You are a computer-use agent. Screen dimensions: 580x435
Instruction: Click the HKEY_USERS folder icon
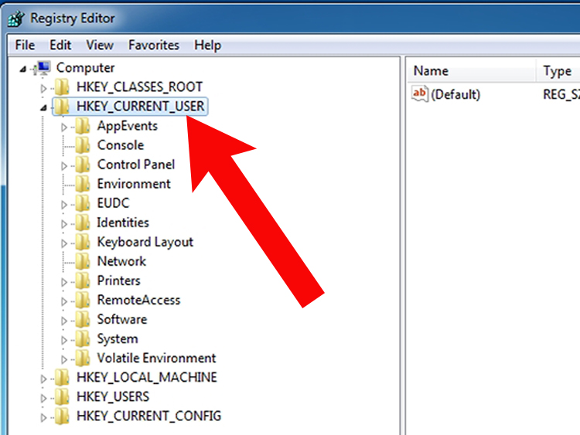click(x=62, y=396)
